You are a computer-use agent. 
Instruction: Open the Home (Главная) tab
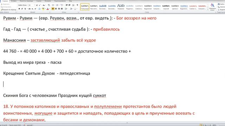(x=5, y=1)
